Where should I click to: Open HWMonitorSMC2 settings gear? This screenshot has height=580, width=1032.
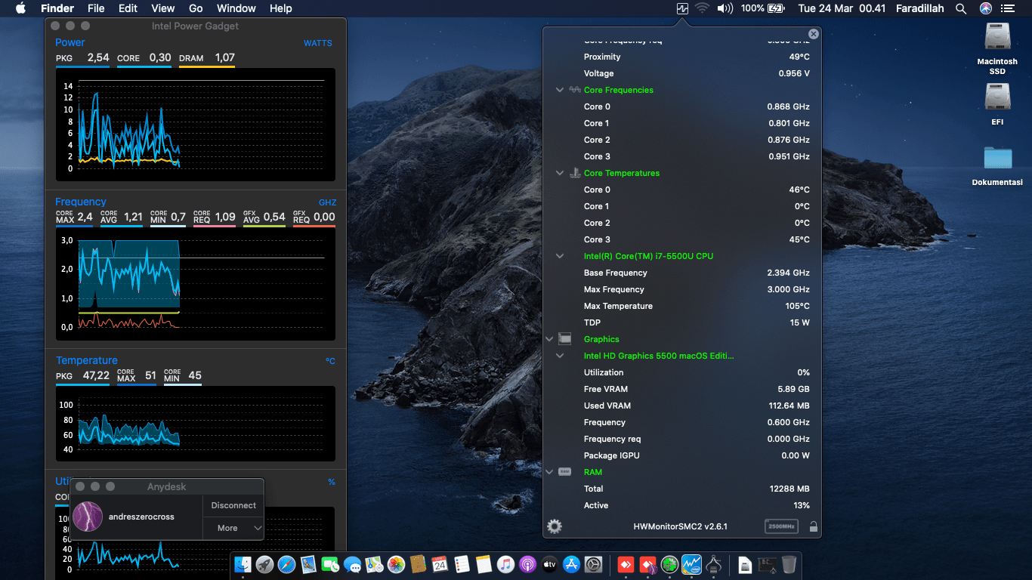555,526
